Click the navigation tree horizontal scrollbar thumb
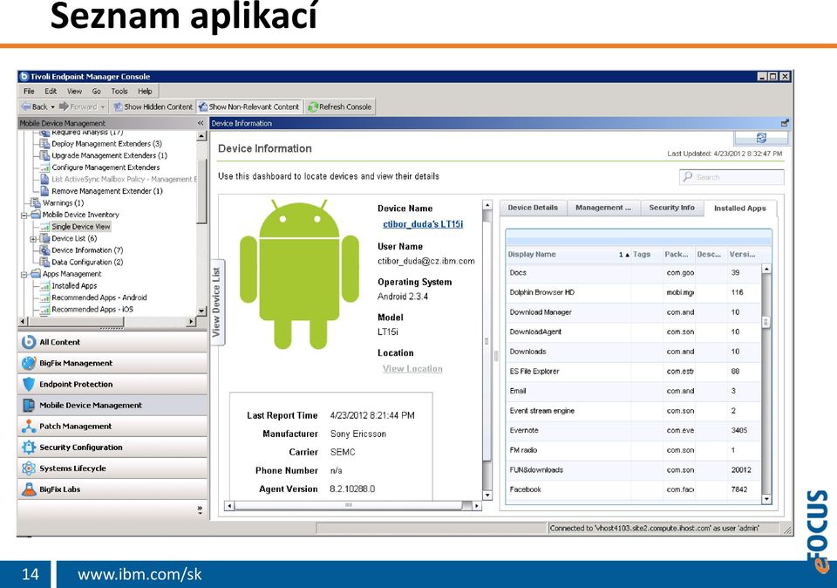Screen dimensions: 837x588 pyautogui.click(x=77, y=322)
